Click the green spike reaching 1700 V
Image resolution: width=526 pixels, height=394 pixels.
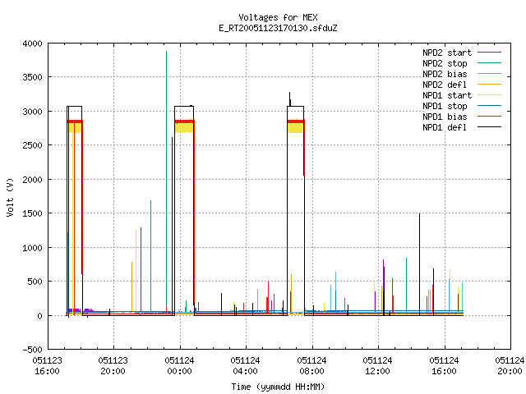[x=150, y=254]
